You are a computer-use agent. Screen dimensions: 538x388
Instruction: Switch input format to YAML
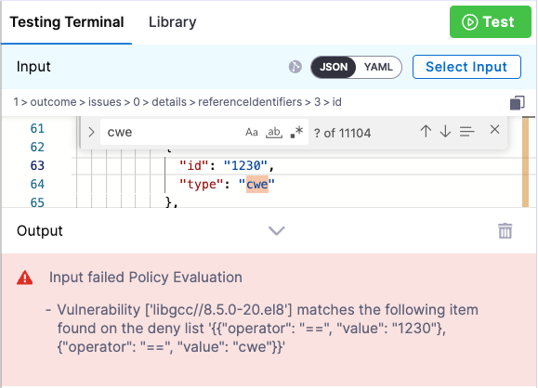coord(378,67)
